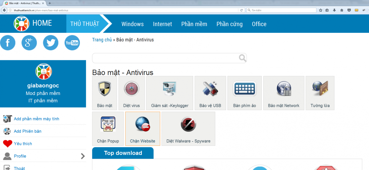Open the YouTube social icon
Viewport: 369px width, 170px height.
coord(72,43)
